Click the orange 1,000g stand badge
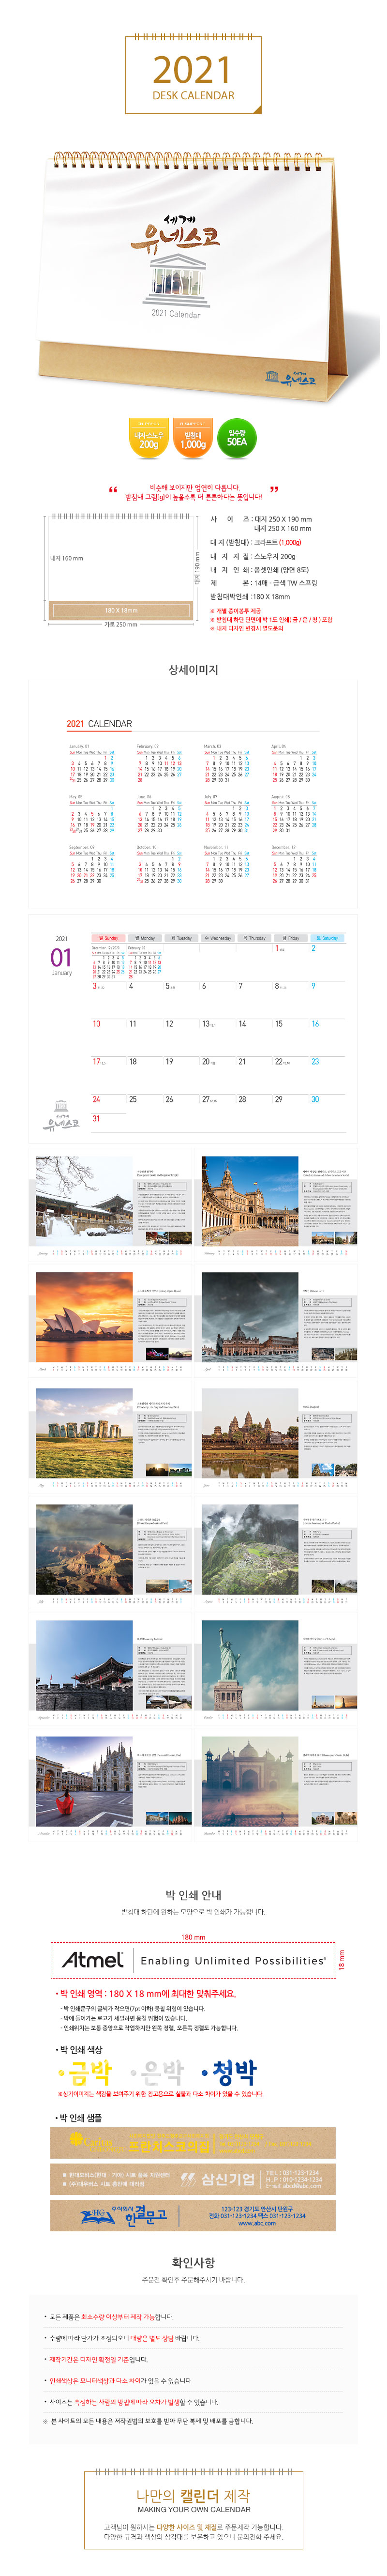This screenshot has height=2576, width=387. tap(193, 438)
